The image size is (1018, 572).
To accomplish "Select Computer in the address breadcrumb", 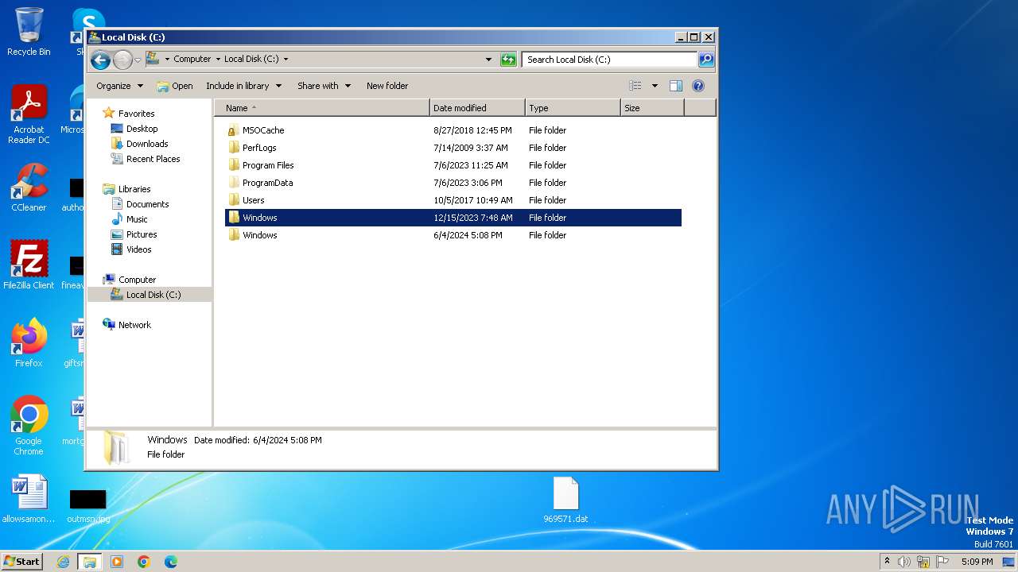I will pos(192,60).
